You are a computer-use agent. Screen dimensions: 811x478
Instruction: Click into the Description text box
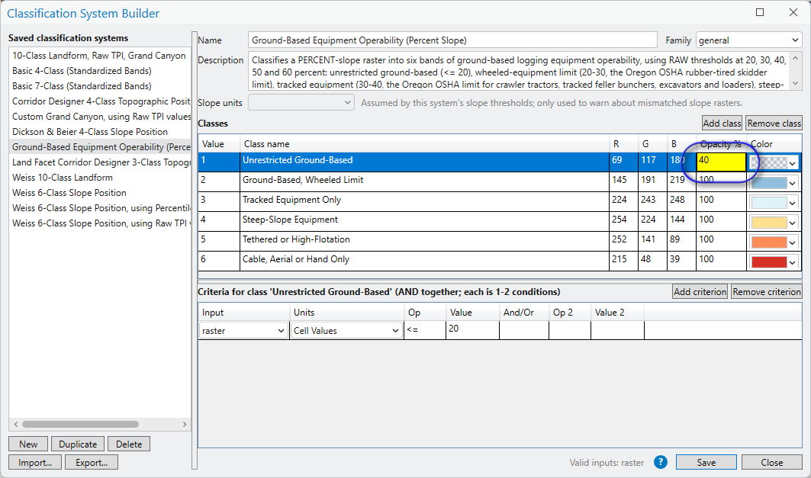tap(520, 71)
